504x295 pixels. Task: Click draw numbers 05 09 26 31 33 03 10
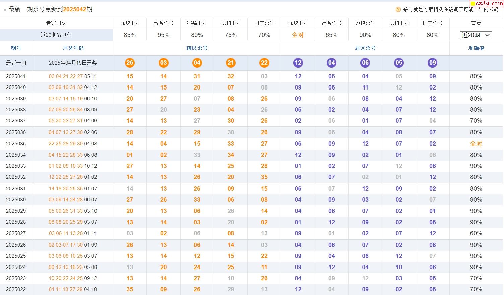[x=73, y=211]
